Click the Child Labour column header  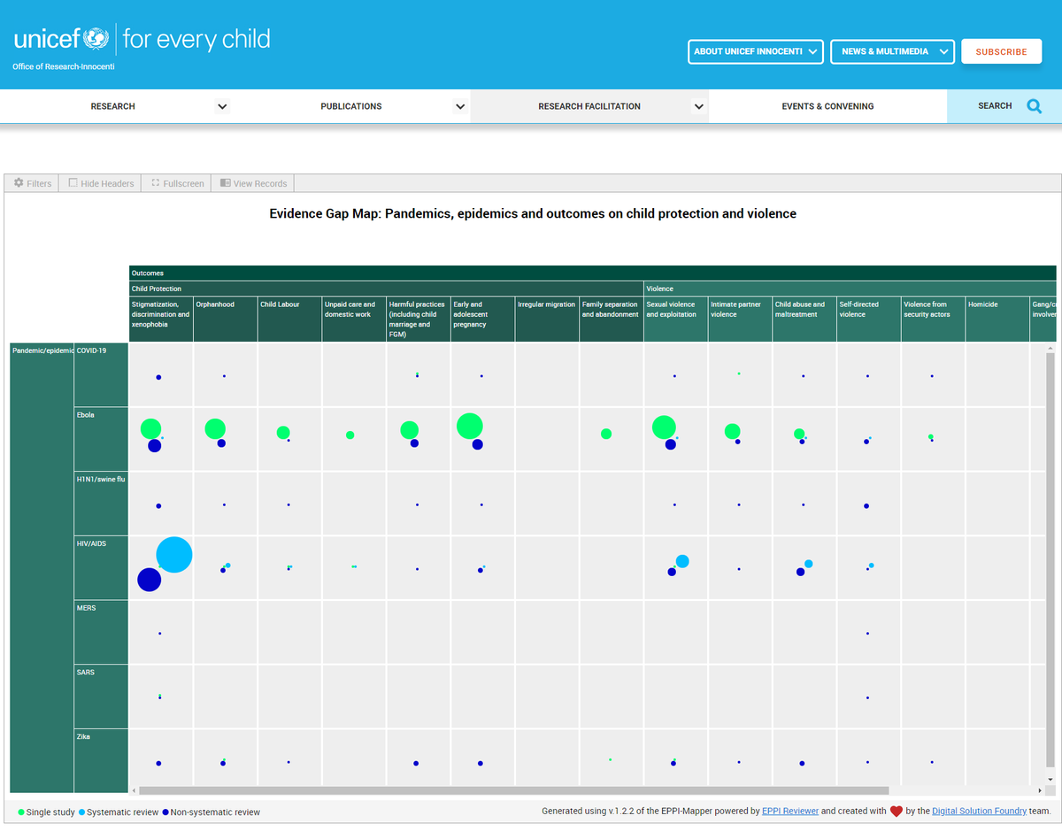point(289,319)
